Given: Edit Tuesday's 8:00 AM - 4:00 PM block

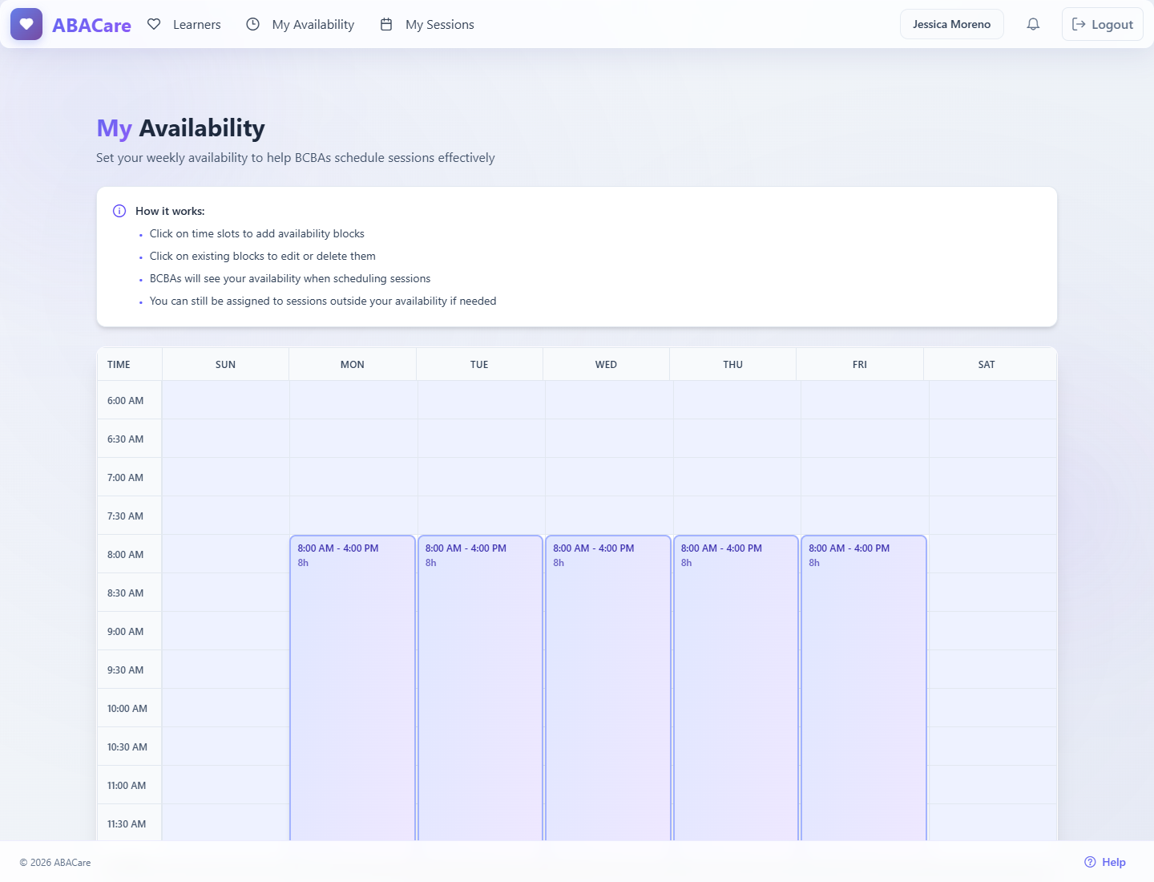Looking at the screenshot, I should (480, 688).
